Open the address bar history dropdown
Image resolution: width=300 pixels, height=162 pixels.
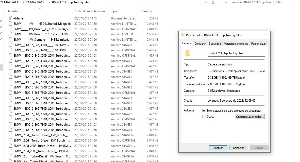[206, 3]
